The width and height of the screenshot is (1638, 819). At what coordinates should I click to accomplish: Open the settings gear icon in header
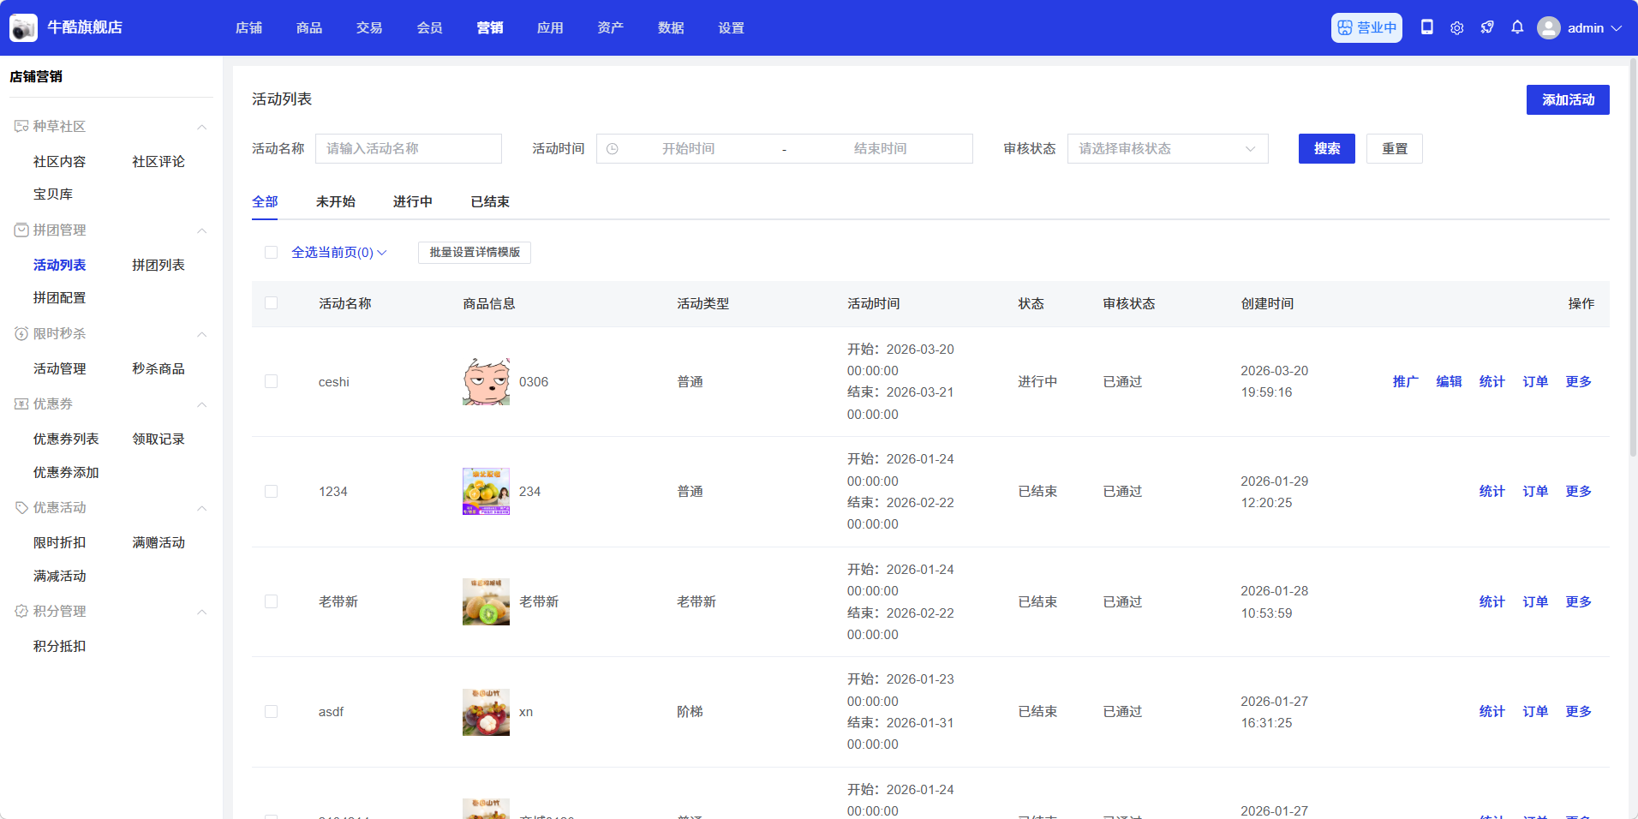pyautogui.click(x=1456, y=27)
